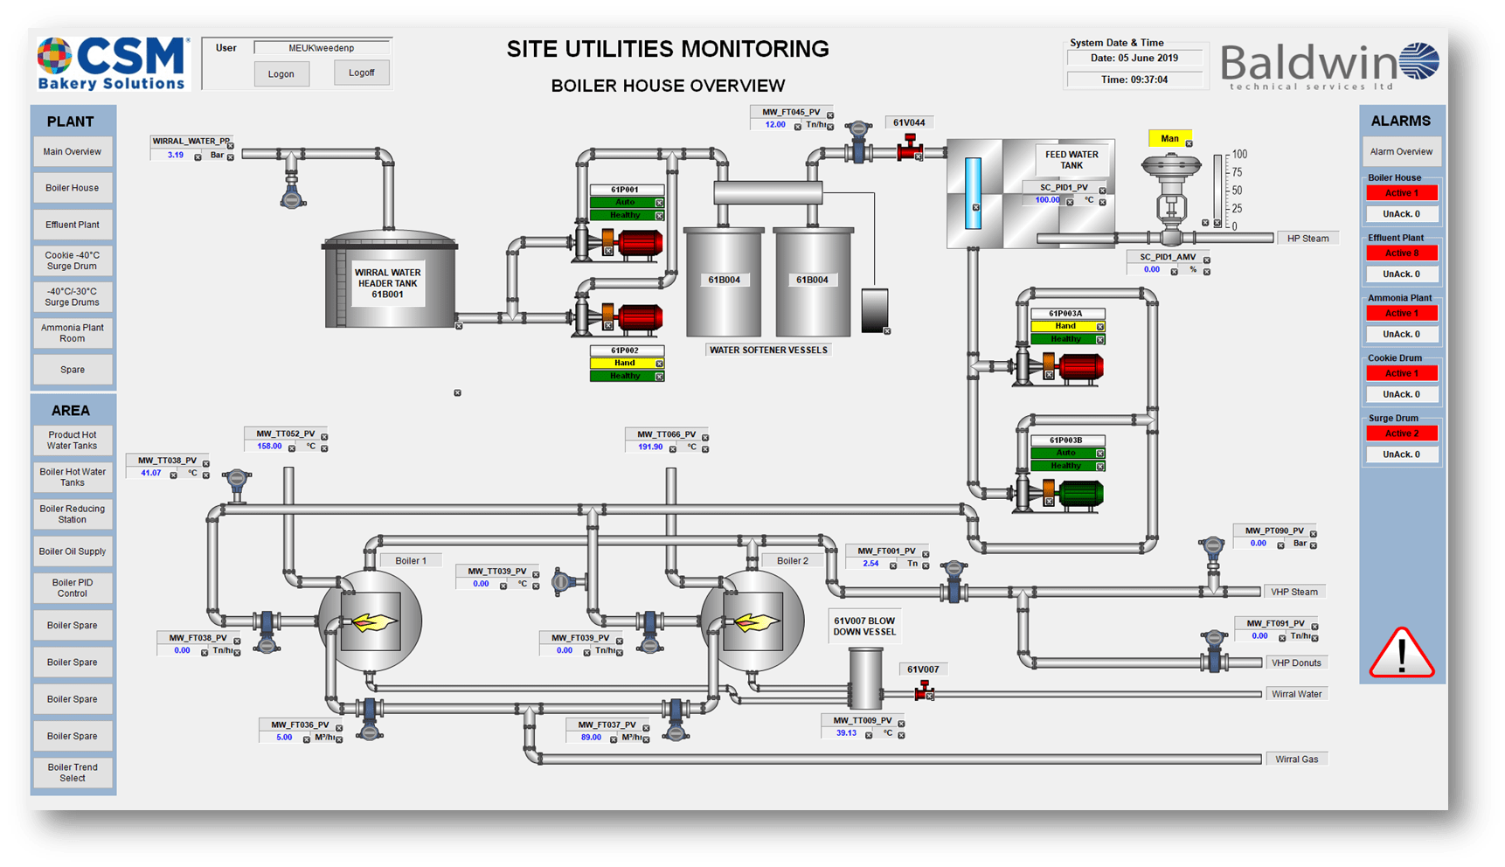Toggle 61P003A Hand mode indicator
Screen dimensions: 1505x867
[x=1067, y=326]
